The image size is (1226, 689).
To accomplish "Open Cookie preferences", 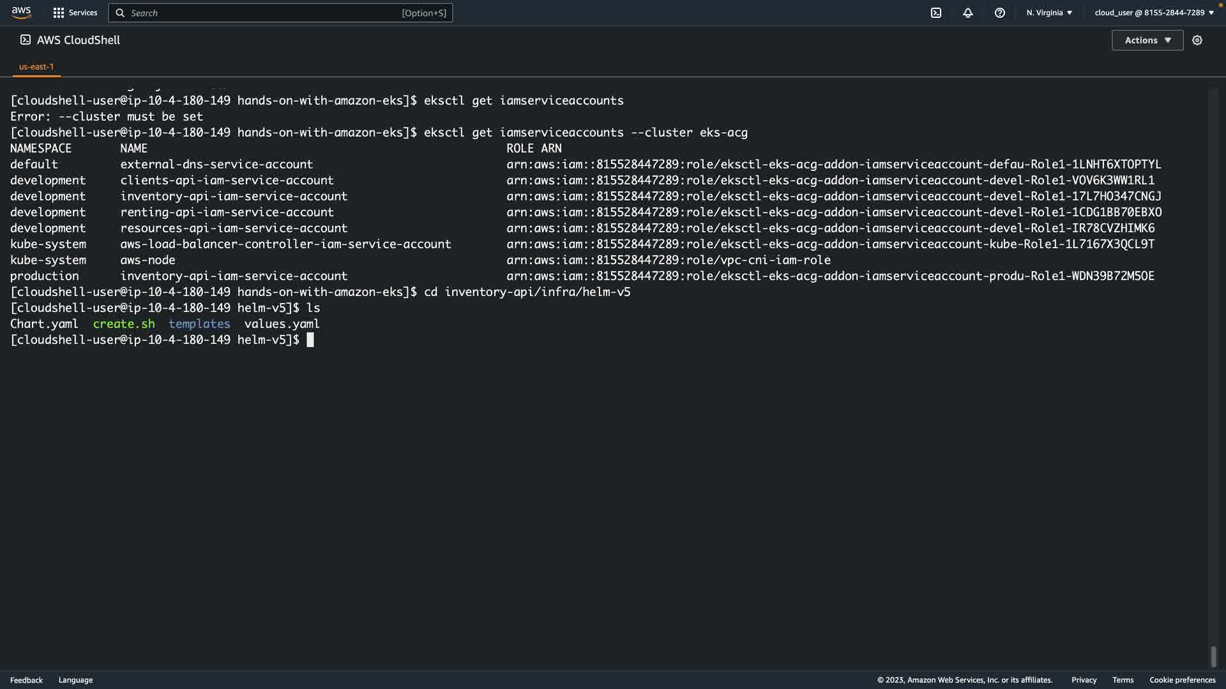I will pyautogui.click(x=1182, y=680).
